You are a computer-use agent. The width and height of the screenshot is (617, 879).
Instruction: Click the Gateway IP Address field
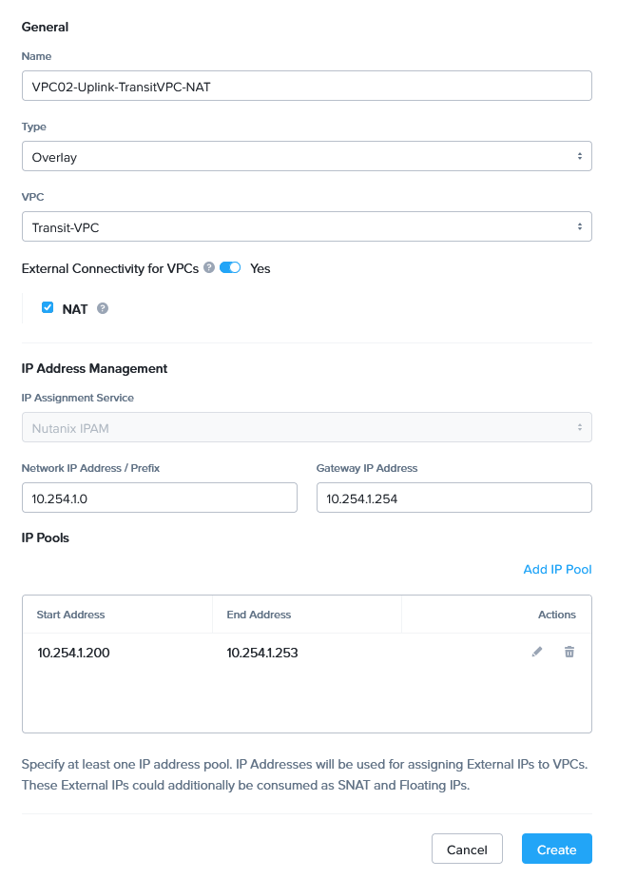point(453,498)
